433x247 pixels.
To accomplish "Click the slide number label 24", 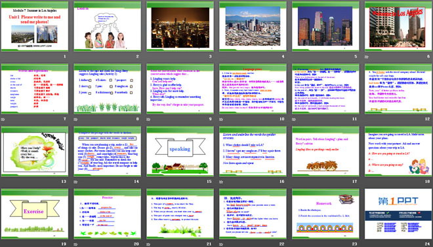I will tap(428, 244).
